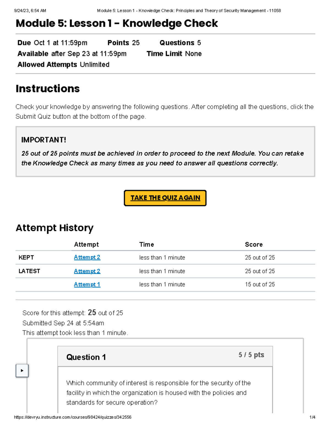
Task: Click the LATEST row label
Action: pos(29,271)
